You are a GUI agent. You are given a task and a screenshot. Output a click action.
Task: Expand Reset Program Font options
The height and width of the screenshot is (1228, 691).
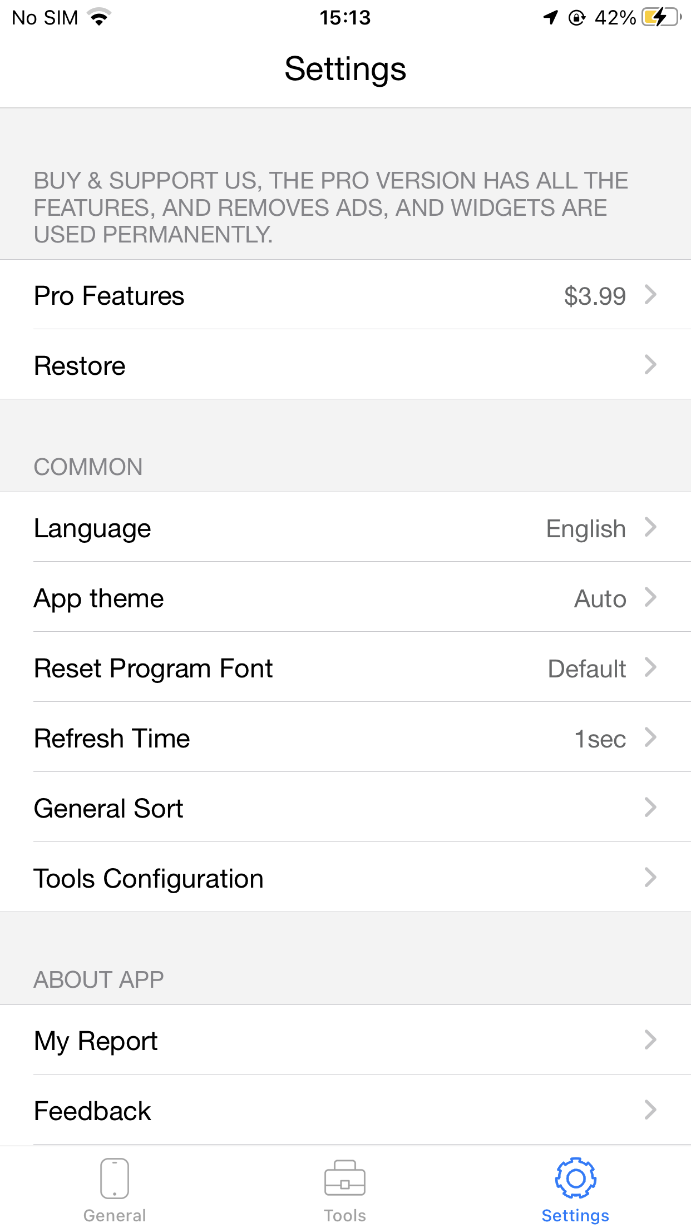345,667
